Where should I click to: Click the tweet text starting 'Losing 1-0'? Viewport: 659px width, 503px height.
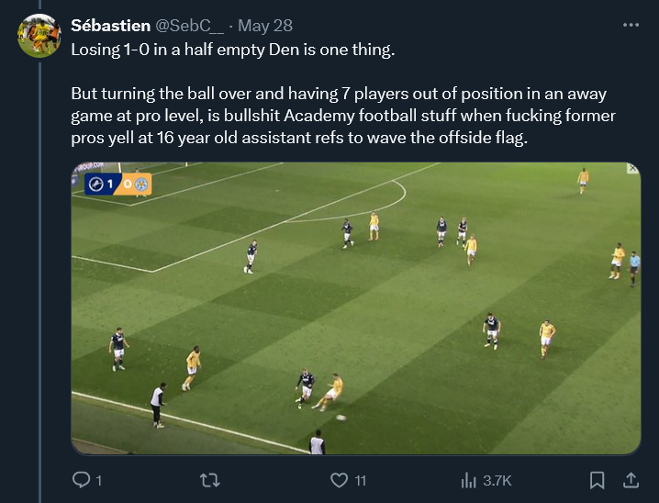pos(232,49)
